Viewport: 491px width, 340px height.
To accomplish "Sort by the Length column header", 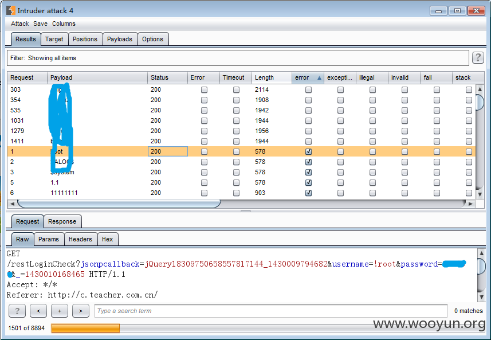I will pyautogui.click(x=272, y=78).
